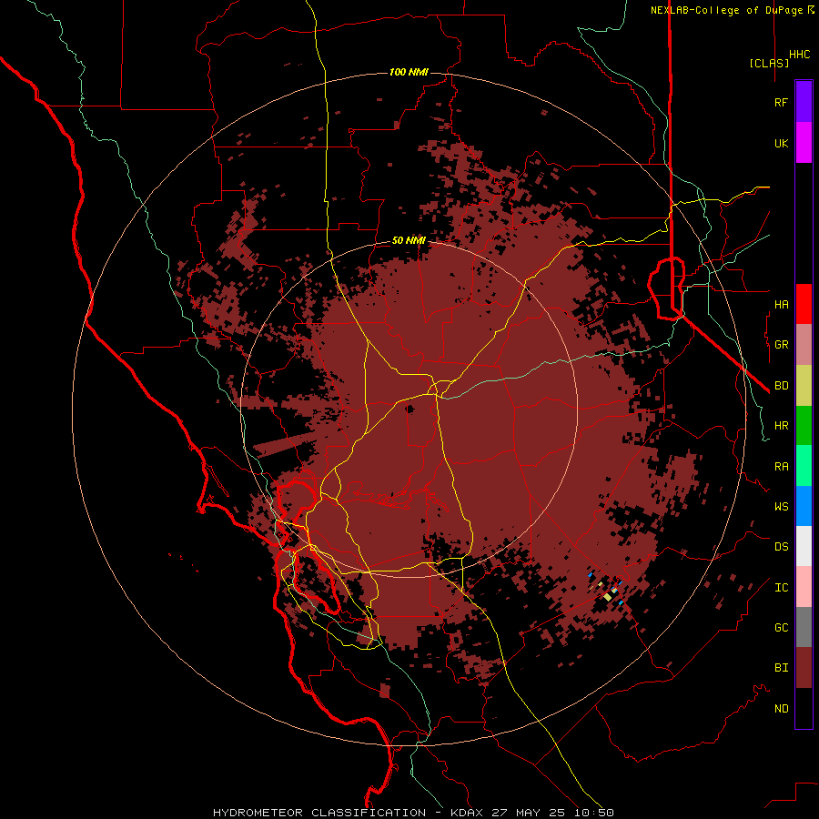Click the UK magenta legend swatch

(x=804, y=143)
